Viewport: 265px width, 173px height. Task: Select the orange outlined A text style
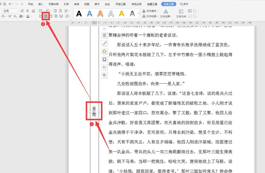[100, 13]
